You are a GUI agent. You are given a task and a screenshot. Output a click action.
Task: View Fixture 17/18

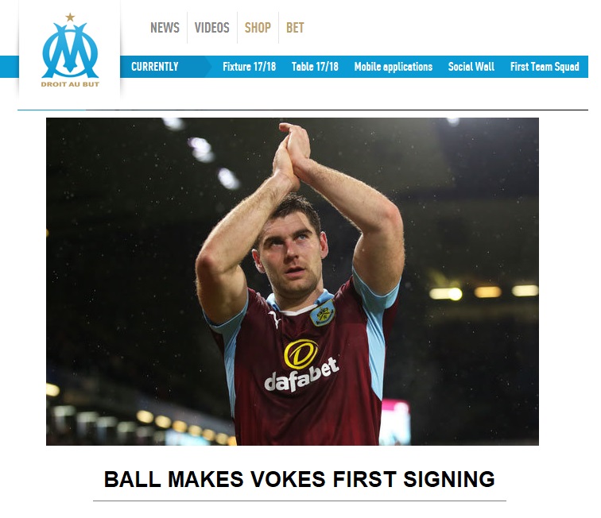click(x=249, y=67)
